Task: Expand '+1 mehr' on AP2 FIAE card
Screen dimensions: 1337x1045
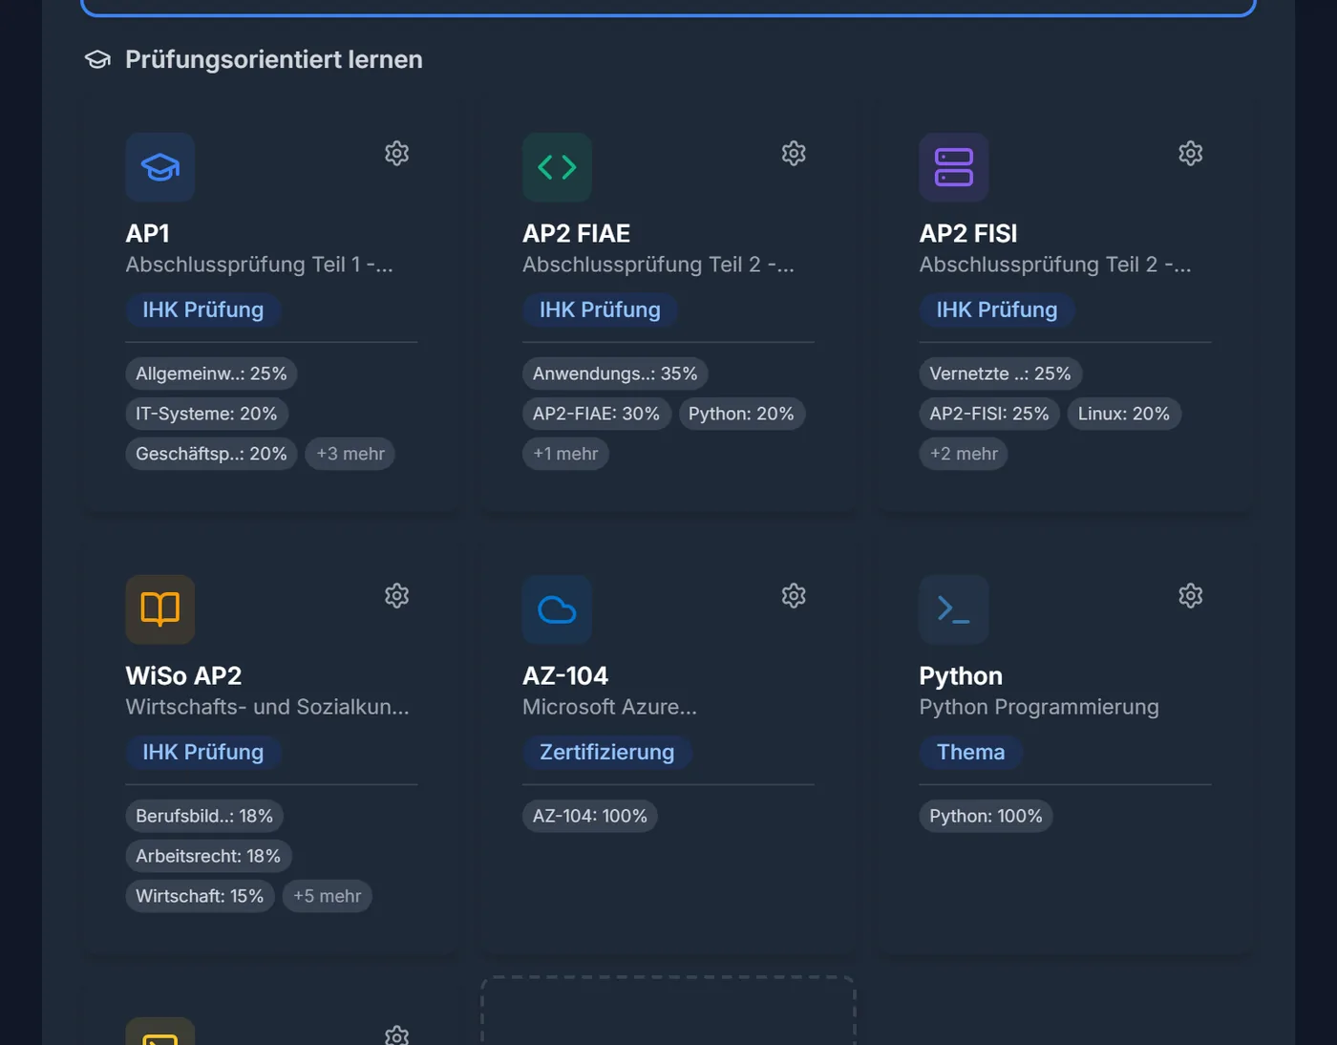Action: click(x=565, y=454)
